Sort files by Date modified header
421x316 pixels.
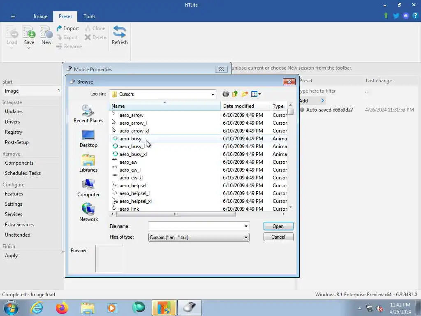(x=245, y=106)
